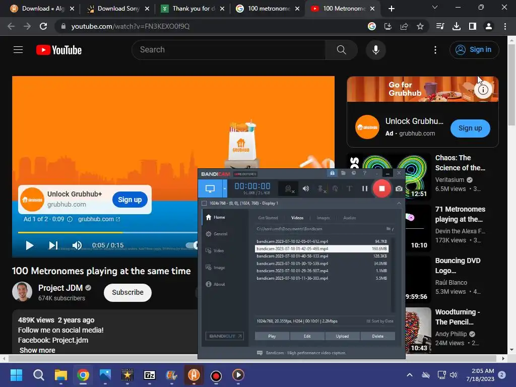Open YouTube settings three-dot menu

click(x=435, y=50)
